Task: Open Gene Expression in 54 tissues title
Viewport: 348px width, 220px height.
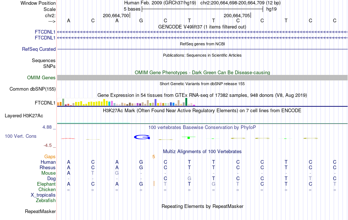Action: pyautogui.click(x=202, y=95)
